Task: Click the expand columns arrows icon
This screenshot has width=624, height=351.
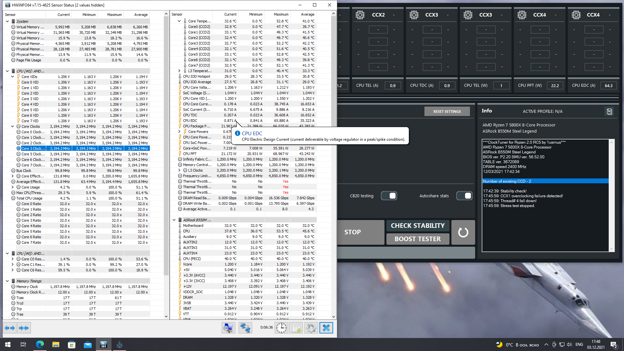Action: [x=10, y=328]
